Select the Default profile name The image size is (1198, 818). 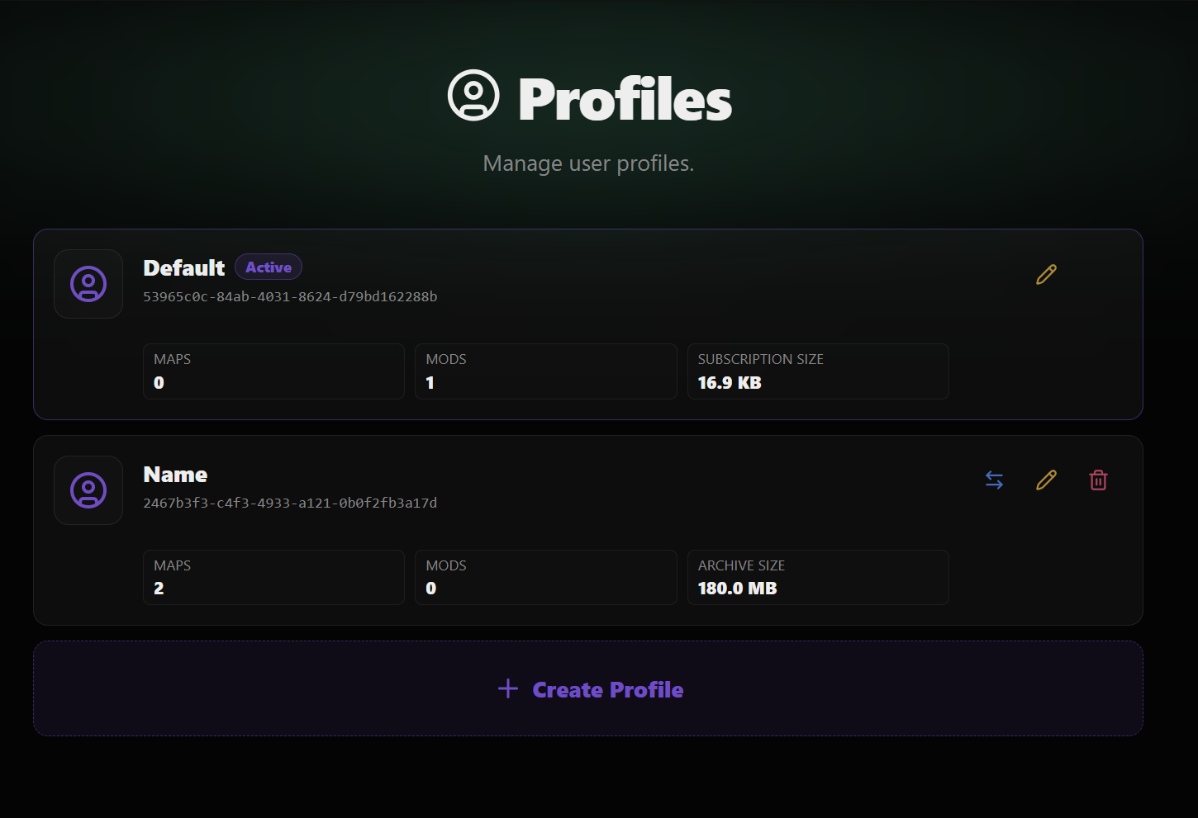pos(183,268)
